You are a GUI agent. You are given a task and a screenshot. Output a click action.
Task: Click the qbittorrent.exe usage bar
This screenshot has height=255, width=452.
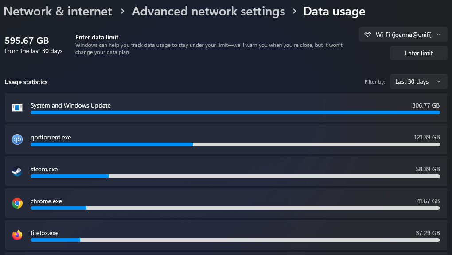[235, 144]
